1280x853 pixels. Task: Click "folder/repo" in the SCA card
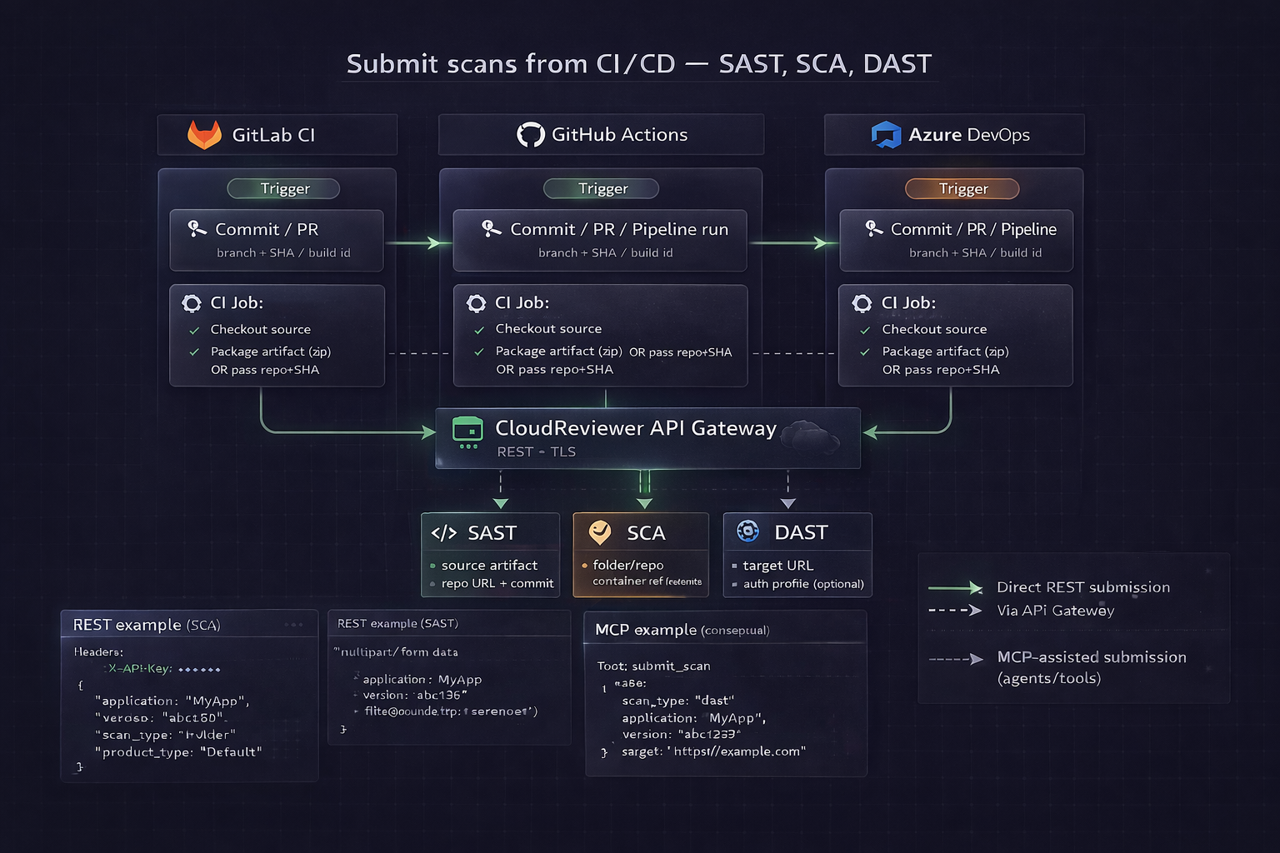(628, 565)
